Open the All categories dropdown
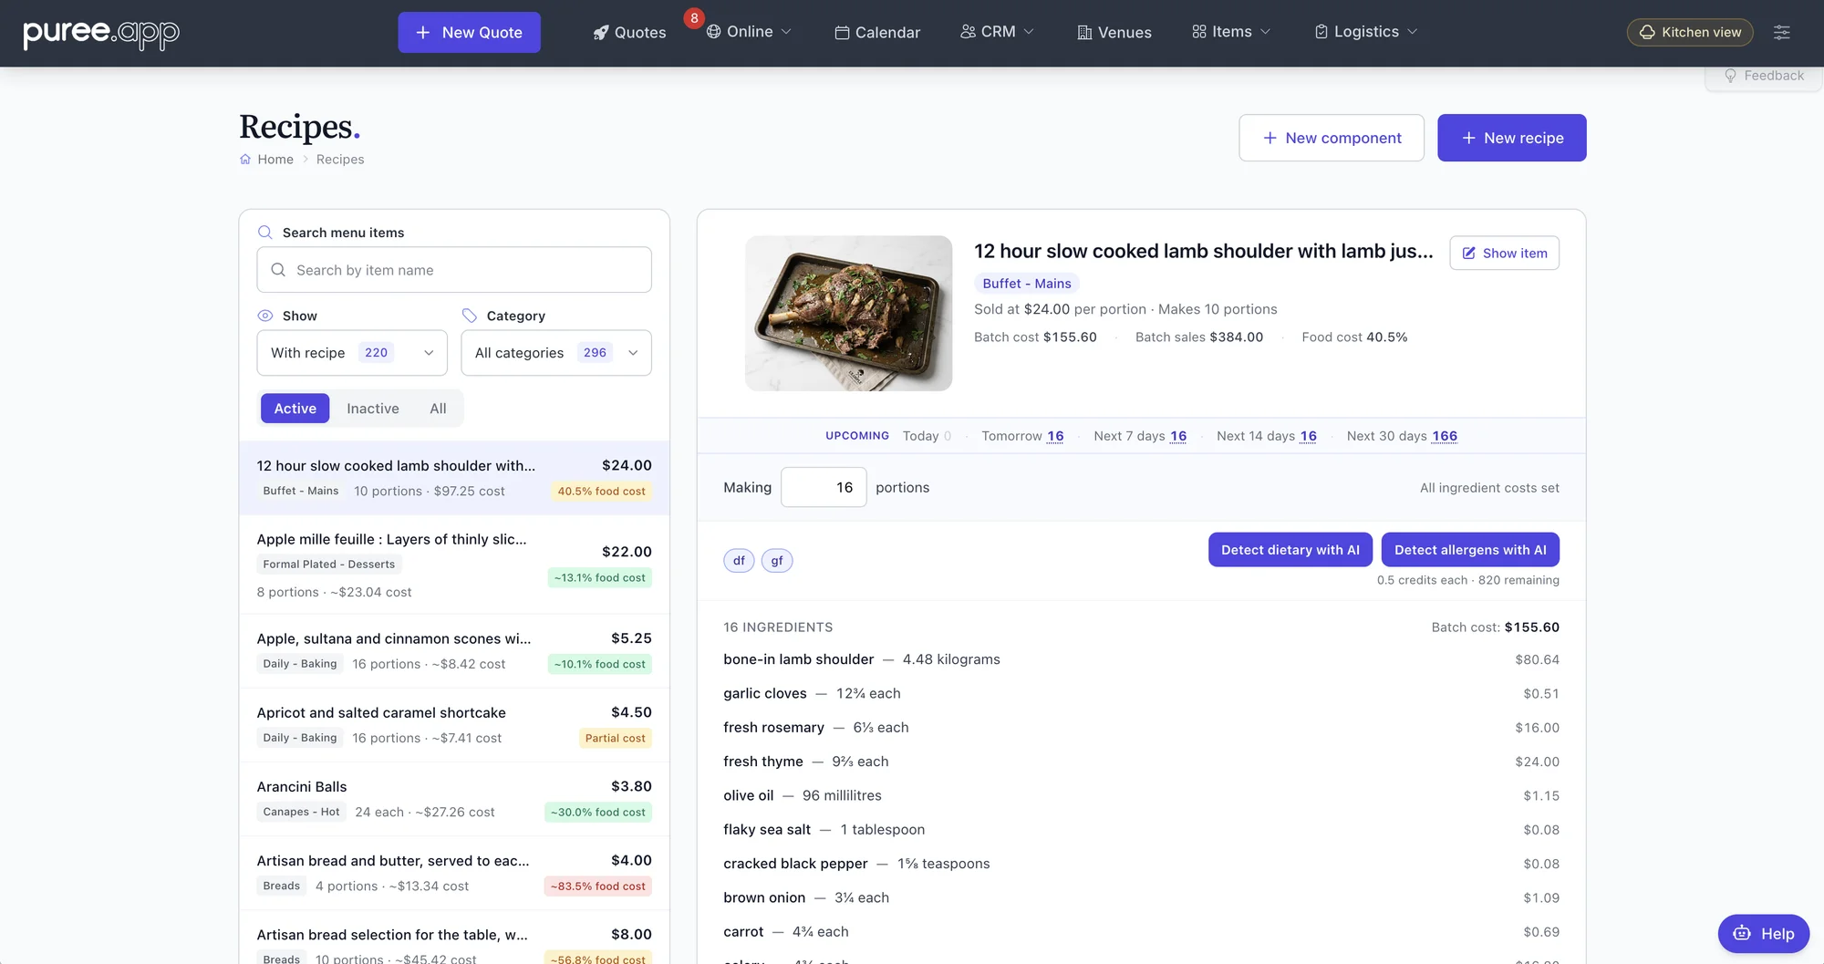 pos(556,353)
